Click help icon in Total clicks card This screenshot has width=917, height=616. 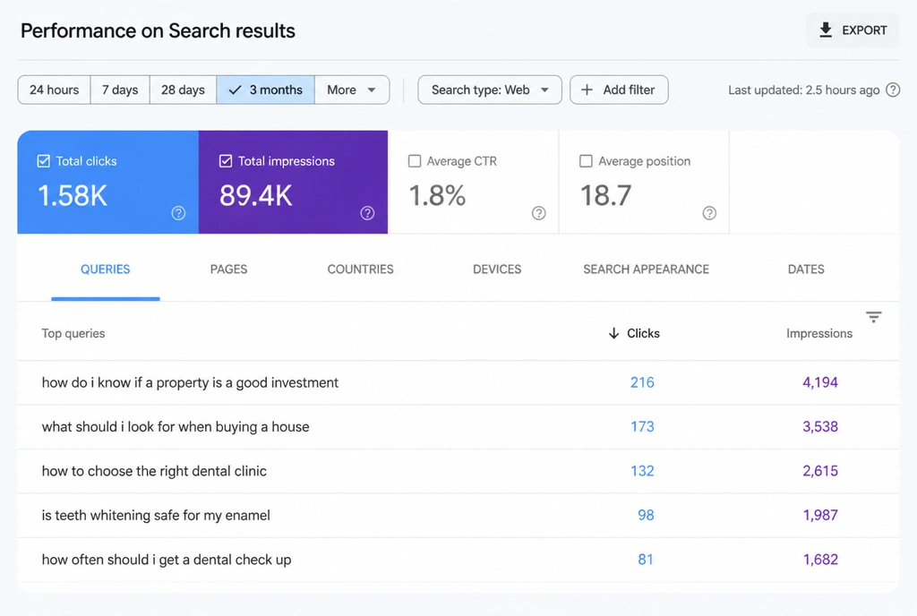pos(178,213)
